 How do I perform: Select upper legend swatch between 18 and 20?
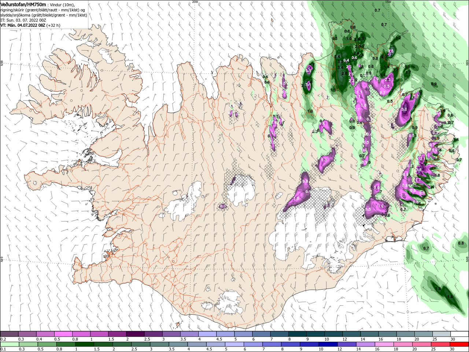(405, 334)
